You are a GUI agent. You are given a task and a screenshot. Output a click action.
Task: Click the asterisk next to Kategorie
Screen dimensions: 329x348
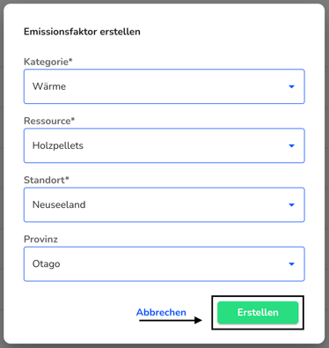click(x=70, y=60)
